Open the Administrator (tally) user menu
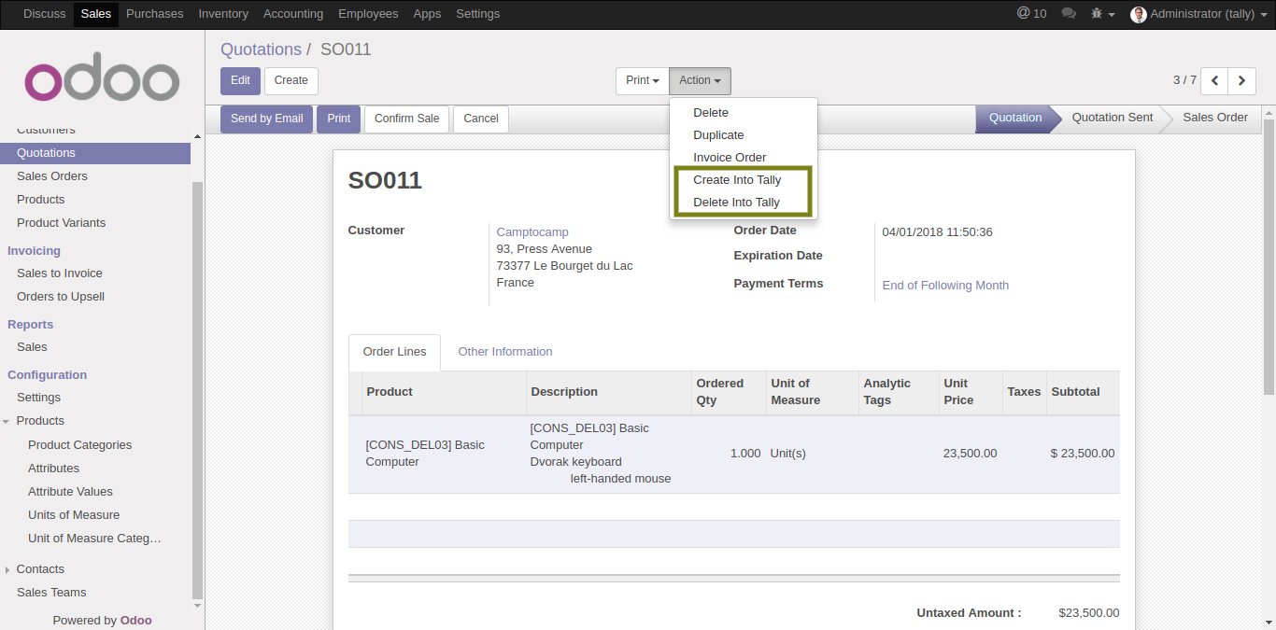1276x630 pixels. click(x=1198, y=14)
